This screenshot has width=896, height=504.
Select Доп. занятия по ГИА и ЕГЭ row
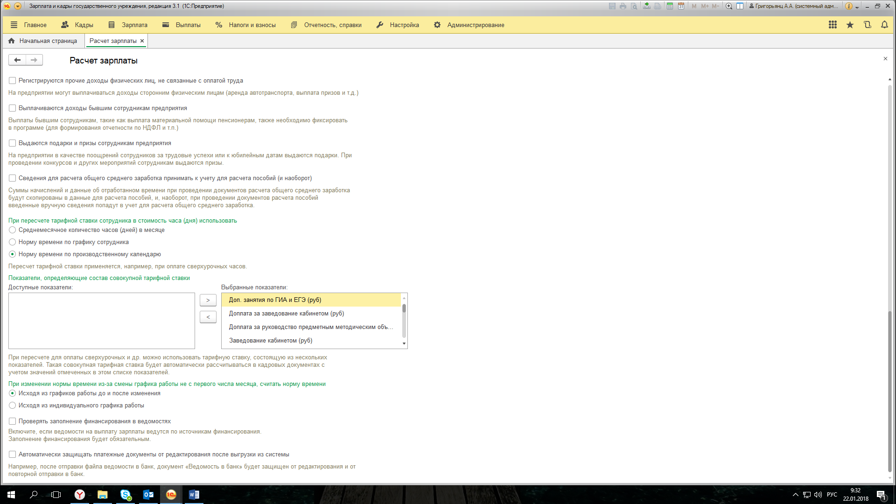pyautogui.click(x=311, y=300)
